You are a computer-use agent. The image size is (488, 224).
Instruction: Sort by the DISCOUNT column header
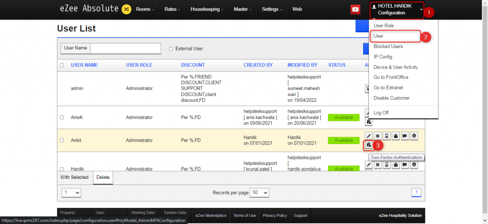click(x=193, y=65)
